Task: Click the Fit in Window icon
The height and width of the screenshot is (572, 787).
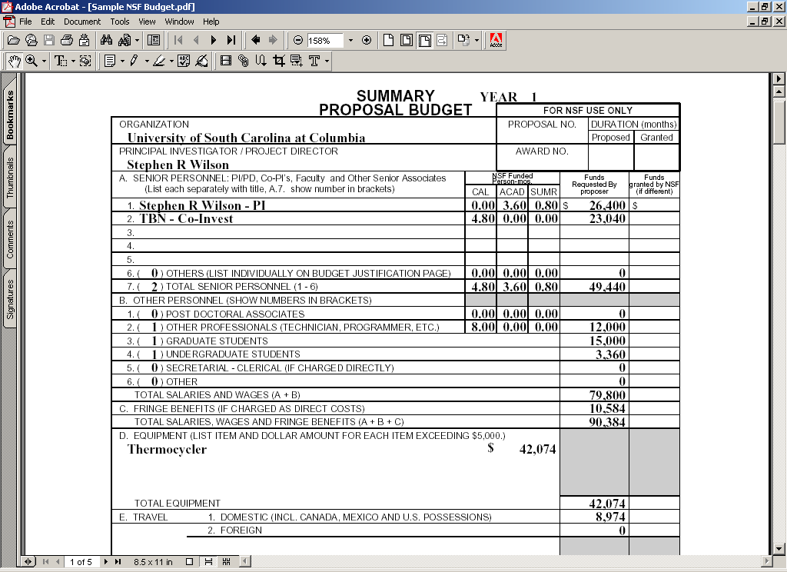Action: [x=407, y=40]
